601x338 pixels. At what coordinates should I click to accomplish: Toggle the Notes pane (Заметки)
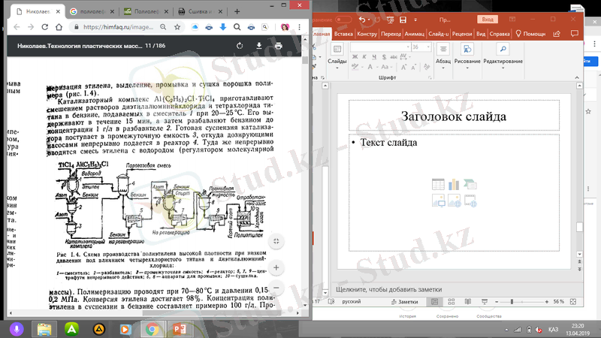click(406, 301)
